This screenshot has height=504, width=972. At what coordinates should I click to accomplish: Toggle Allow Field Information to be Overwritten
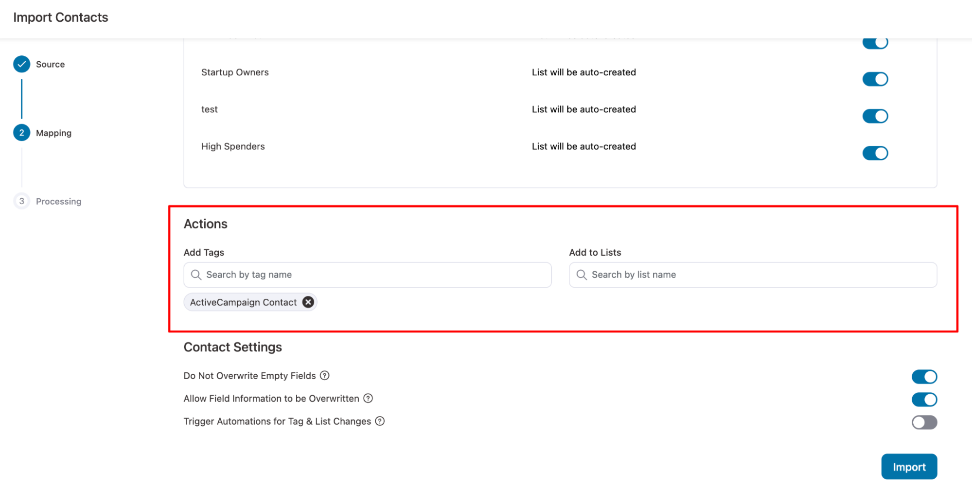tap(924, 400)
